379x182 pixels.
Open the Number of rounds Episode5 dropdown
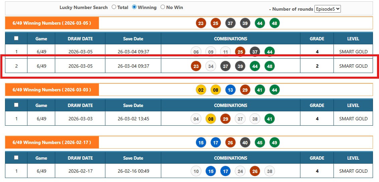[327, 9]
